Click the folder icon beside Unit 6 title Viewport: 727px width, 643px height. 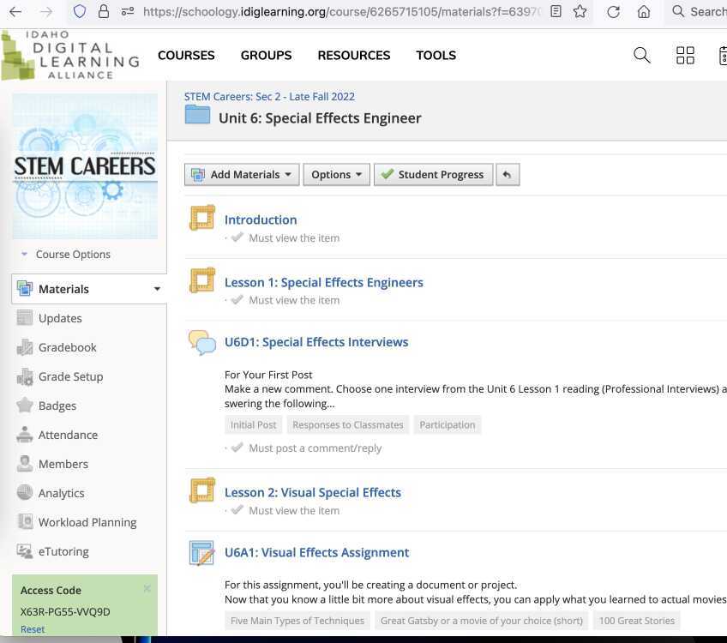click(x=197, y=115)
